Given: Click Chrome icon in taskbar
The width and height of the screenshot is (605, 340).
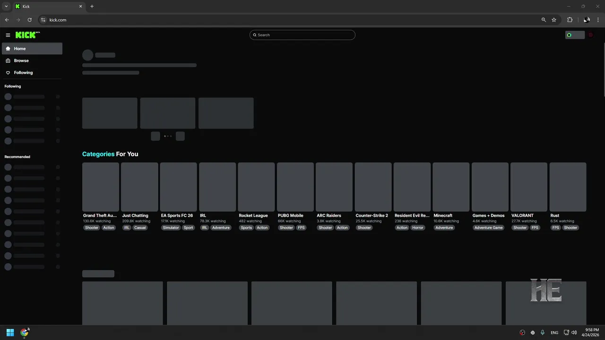Looking at the screenshot, I should pos(25,332).
